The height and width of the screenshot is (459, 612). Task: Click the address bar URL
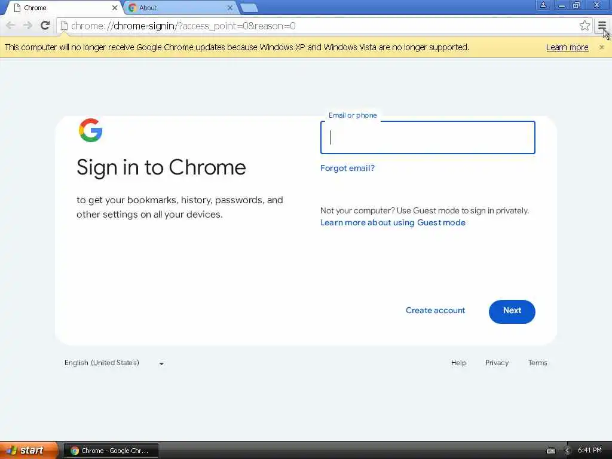tap(183, 26)
